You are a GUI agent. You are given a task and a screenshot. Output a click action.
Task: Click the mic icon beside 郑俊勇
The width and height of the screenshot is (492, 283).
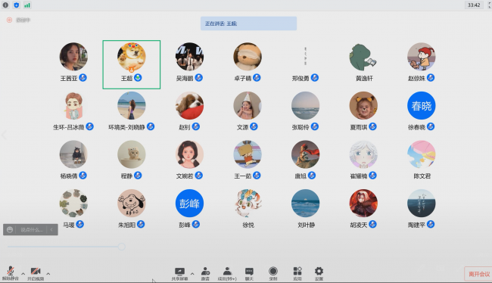315,77
